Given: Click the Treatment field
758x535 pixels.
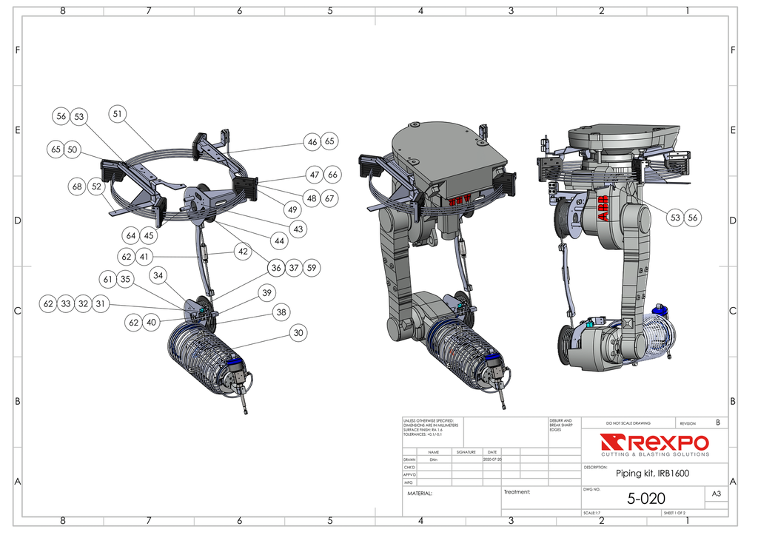Looking at the screenshot, I should (517, 491).
